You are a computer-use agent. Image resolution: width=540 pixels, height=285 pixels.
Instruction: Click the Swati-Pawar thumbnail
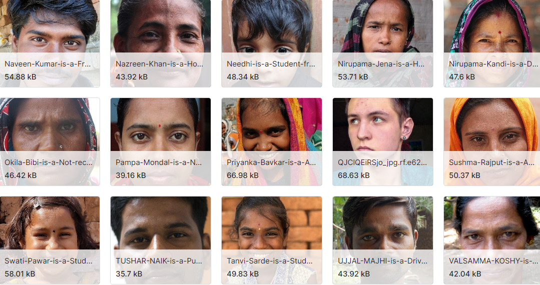click(50, 240)
